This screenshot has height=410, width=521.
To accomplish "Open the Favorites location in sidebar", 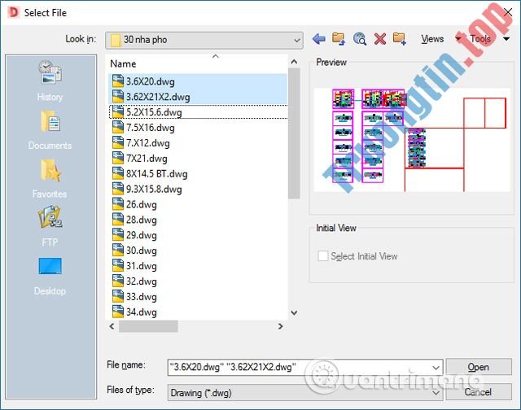I will point(50,179).
